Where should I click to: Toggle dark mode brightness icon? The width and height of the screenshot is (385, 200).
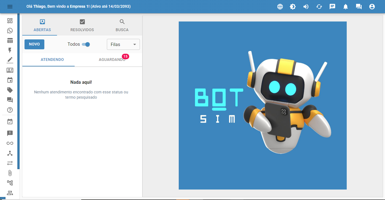coord(293,7)
